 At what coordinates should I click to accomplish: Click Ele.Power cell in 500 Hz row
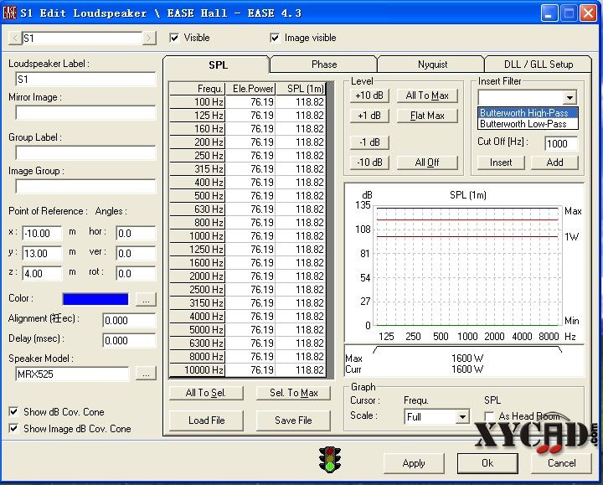coord(250,195)
